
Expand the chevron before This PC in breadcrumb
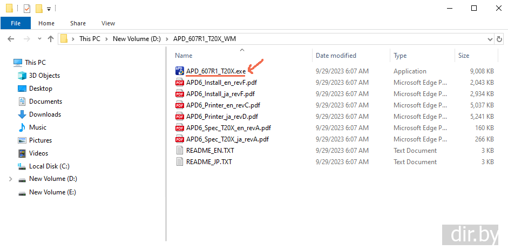[73, 39]
